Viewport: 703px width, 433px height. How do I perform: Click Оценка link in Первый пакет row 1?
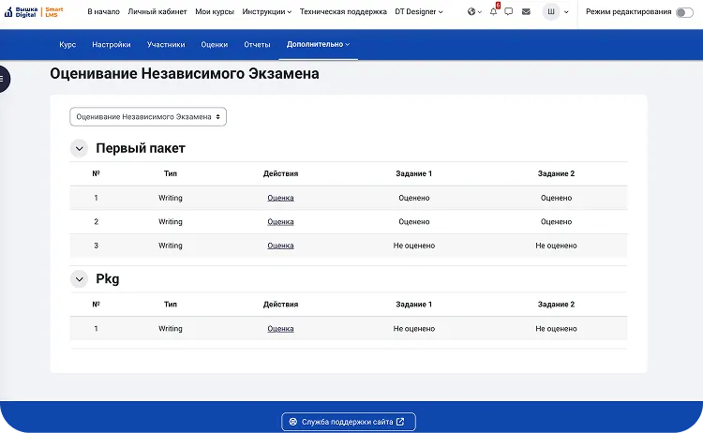pos(280,198)
